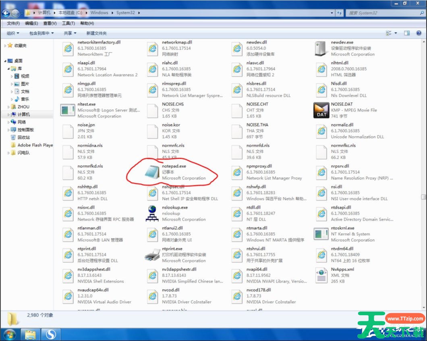The height and width of the screenshot is (341, 427).
Task: Open the view options dropdown arrow
Action: (396, 33)
